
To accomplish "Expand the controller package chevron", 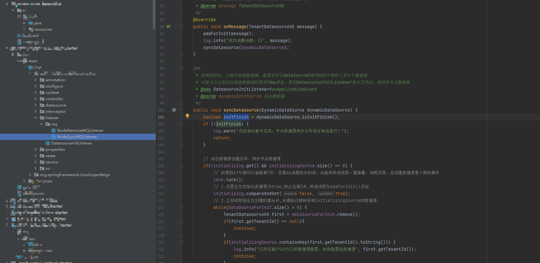I will tap(35, 99).
